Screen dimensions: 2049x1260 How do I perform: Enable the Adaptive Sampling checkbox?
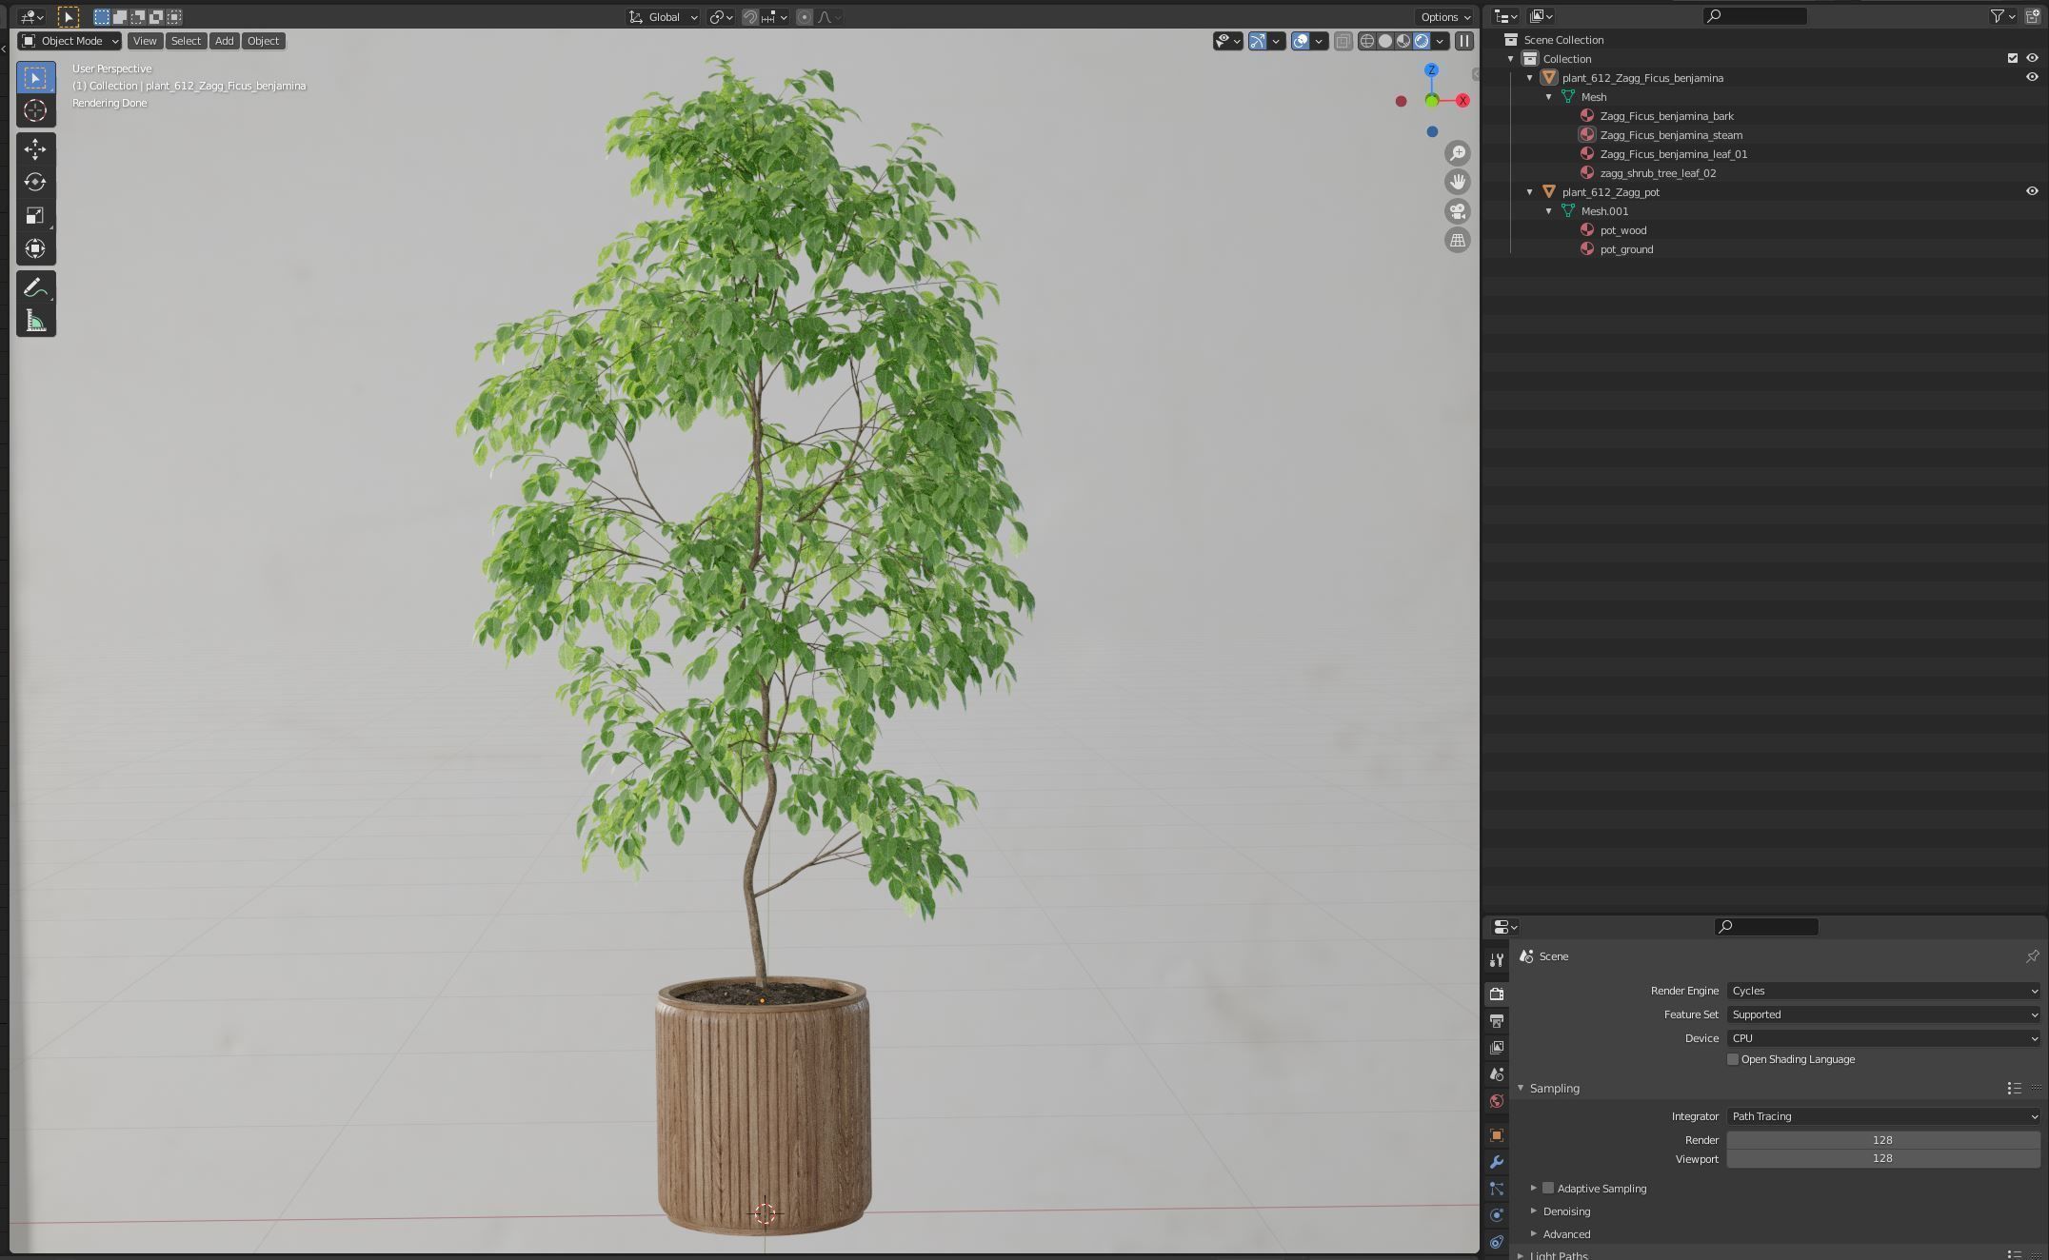pyautogui.click(x=1548, y=1188)
